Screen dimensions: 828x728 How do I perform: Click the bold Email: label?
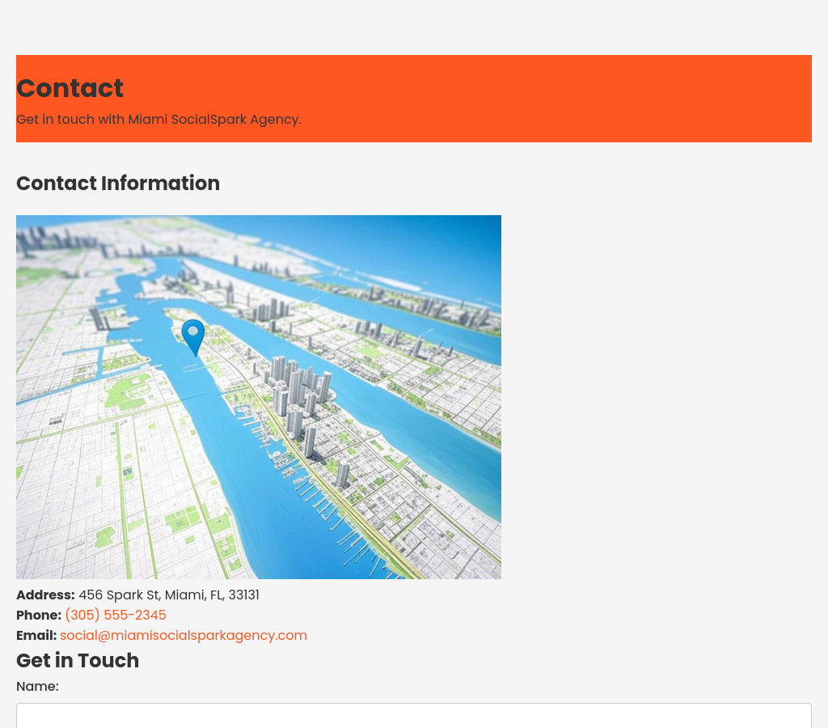click(36, 635)
